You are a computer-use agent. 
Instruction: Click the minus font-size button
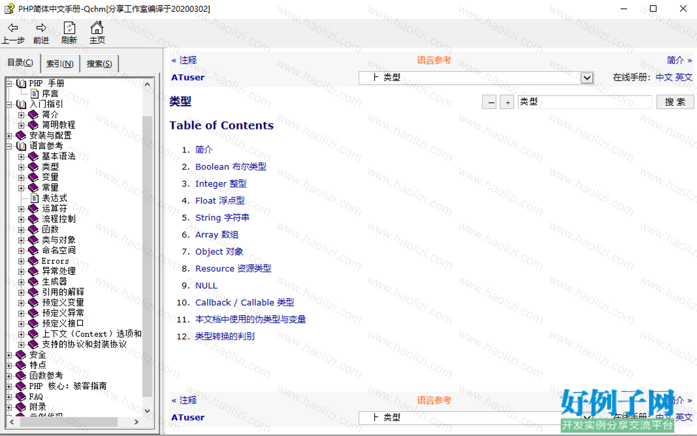tap(489, 102)
